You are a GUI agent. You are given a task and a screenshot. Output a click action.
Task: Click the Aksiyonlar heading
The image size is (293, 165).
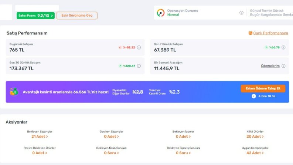pyautogui.click(x=17, y=122)
